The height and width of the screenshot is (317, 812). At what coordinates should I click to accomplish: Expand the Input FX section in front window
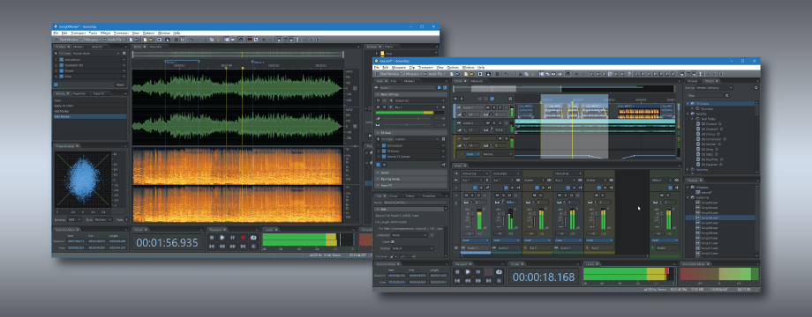pyautogui.click(x=410, y=185)
